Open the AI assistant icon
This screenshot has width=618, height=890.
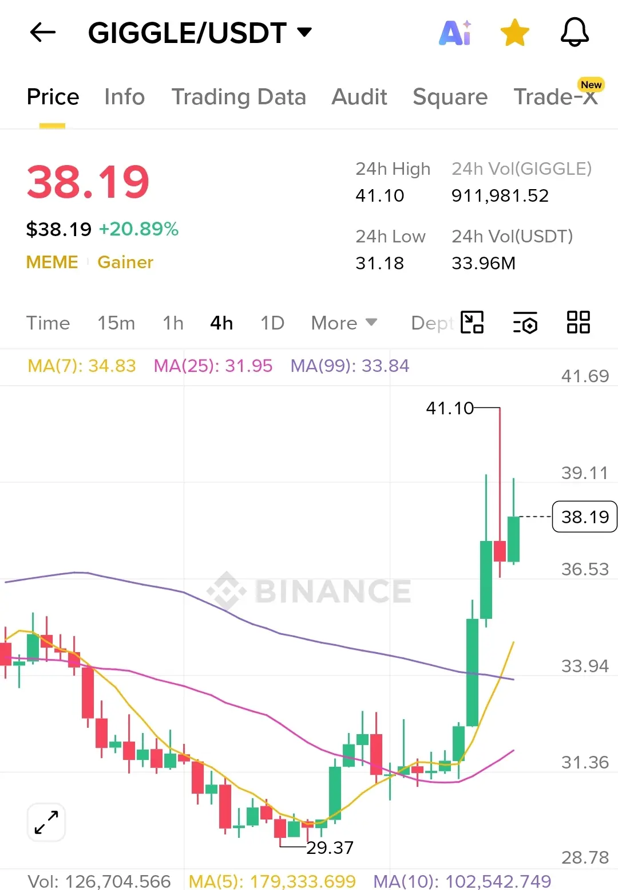pyautogui.click(x=455, y=33)
